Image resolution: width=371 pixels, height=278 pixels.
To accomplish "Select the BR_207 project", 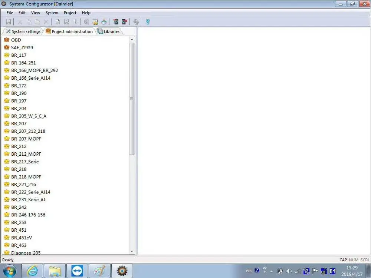I will 19,124.
